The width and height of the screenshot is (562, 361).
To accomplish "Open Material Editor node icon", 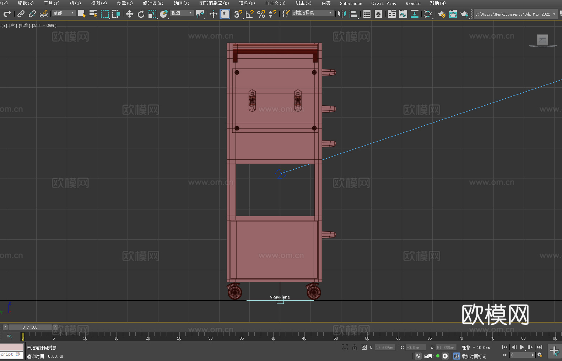I will pos(428,14).
